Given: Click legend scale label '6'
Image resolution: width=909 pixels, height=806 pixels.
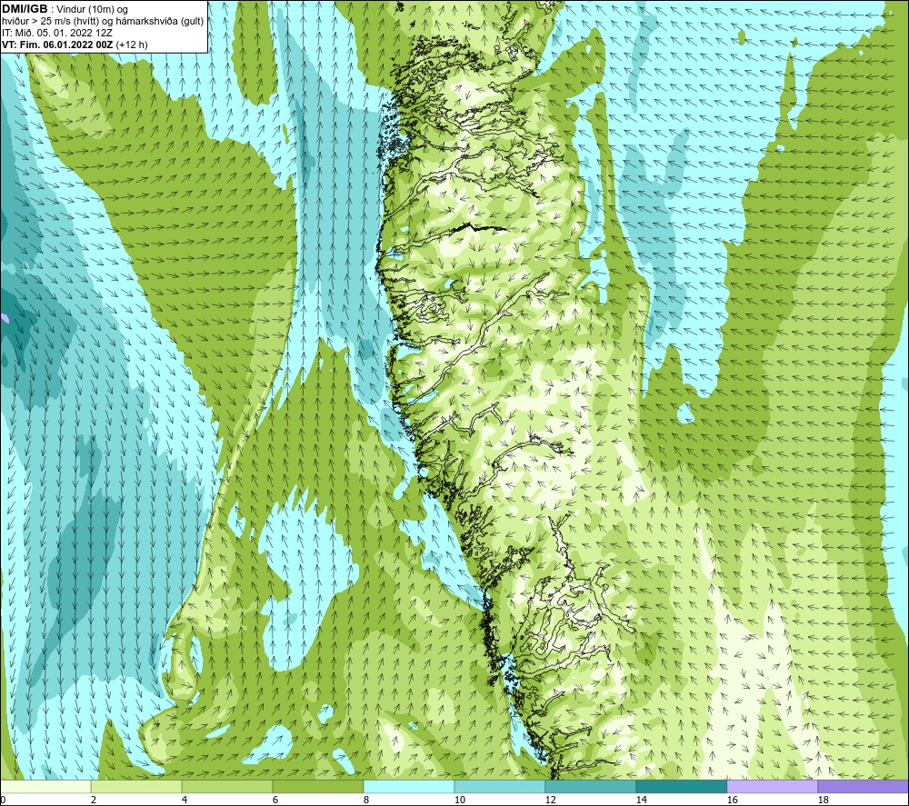Looking at the screenshot, I should click(x=275, y=801).
